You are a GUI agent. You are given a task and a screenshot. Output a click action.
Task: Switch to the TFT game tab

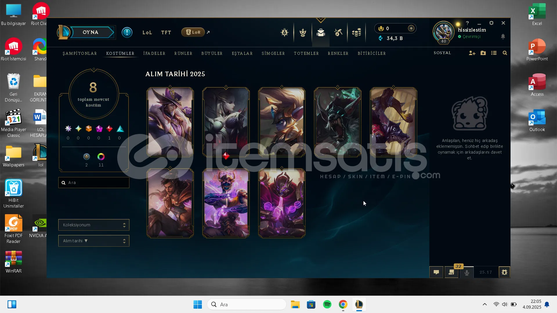point(166,32)
